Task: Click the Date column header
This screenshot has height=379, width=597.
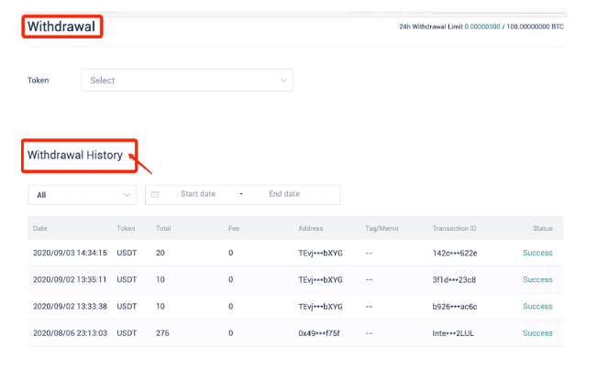Action: [x=40, y=229]
